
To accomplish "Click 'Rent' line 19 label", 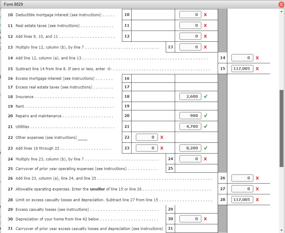I will tap(20, 106).
